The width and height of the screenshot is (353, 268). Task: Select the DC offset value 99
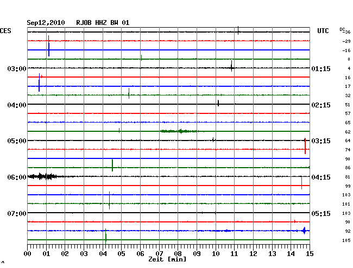(x=348, y=186)
